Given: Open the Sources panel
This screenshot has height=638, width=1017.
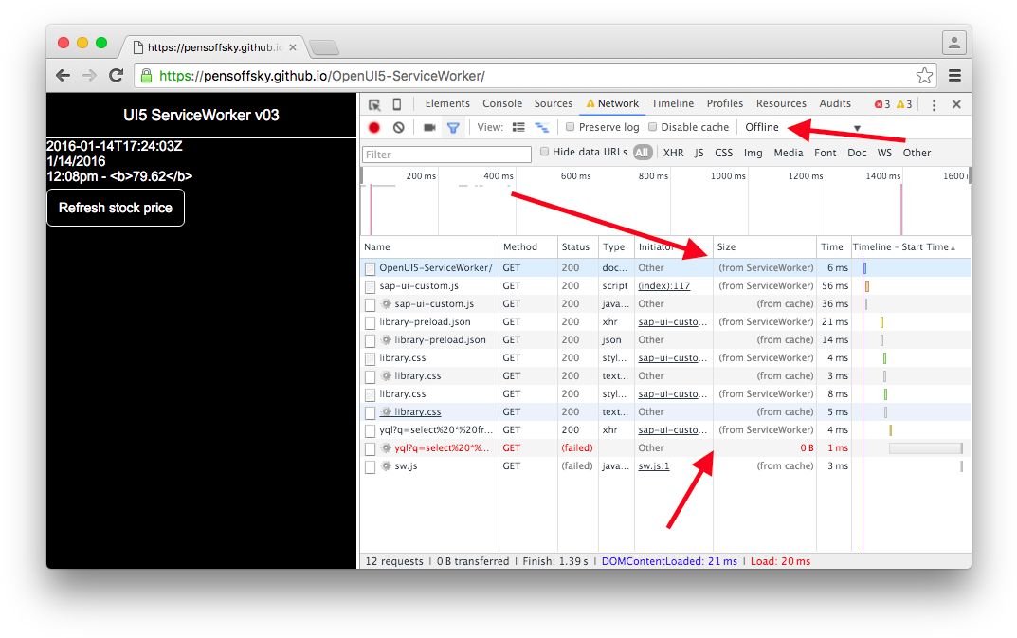Looking at the screenshot, I should pyautogui.click(x=553, y=103).
